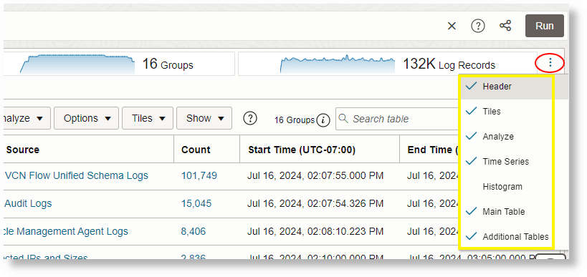Sort by the Source column header

23,150
